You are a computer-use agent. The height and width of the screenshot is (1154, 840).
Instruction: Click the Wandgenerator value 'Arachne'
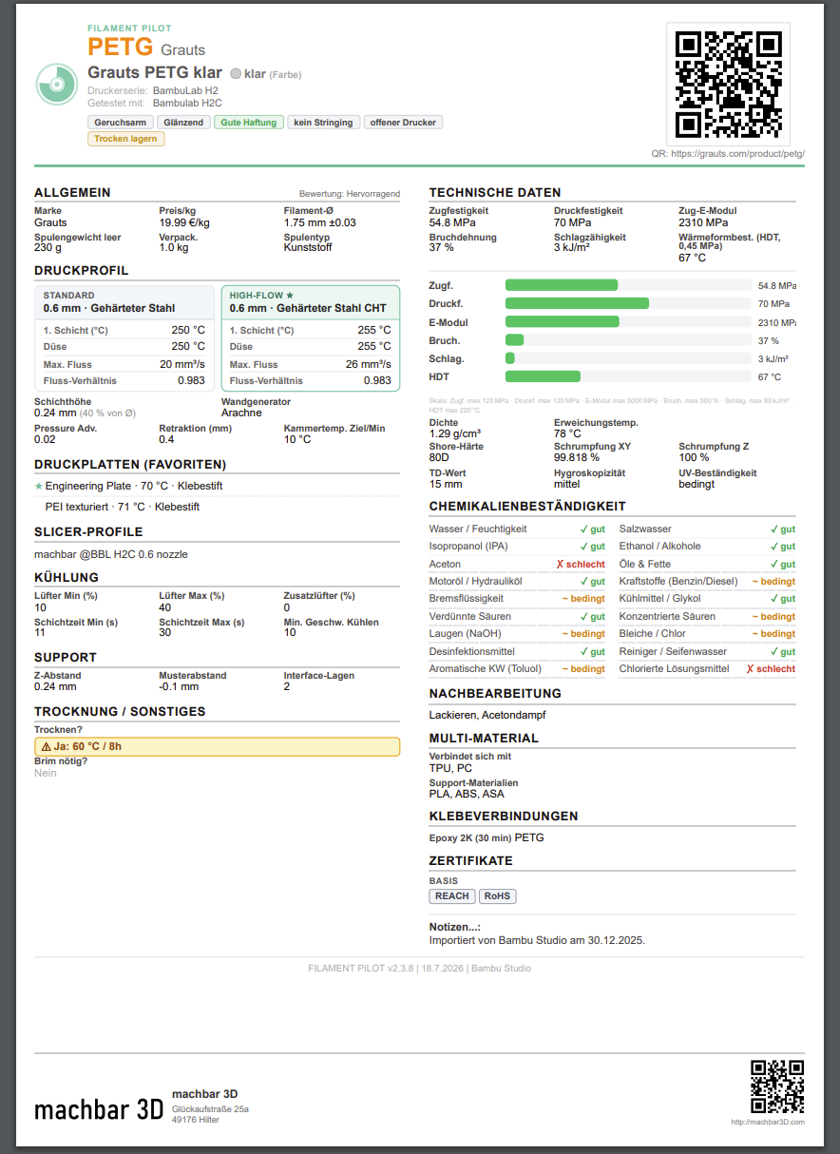click(x=241, y=413)
